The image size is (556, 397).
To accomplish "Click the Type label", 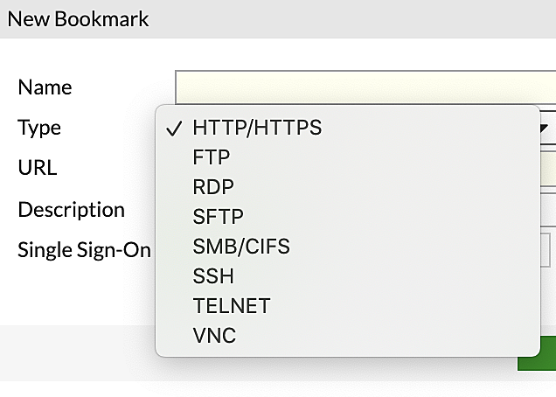I will [x=39, y=128].
